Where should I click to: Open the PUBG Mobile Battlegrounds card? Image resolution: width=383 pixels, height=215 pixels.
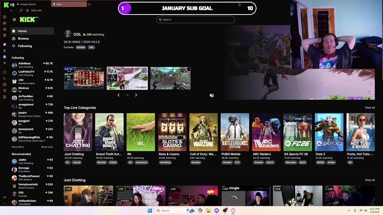coord(235,132)
